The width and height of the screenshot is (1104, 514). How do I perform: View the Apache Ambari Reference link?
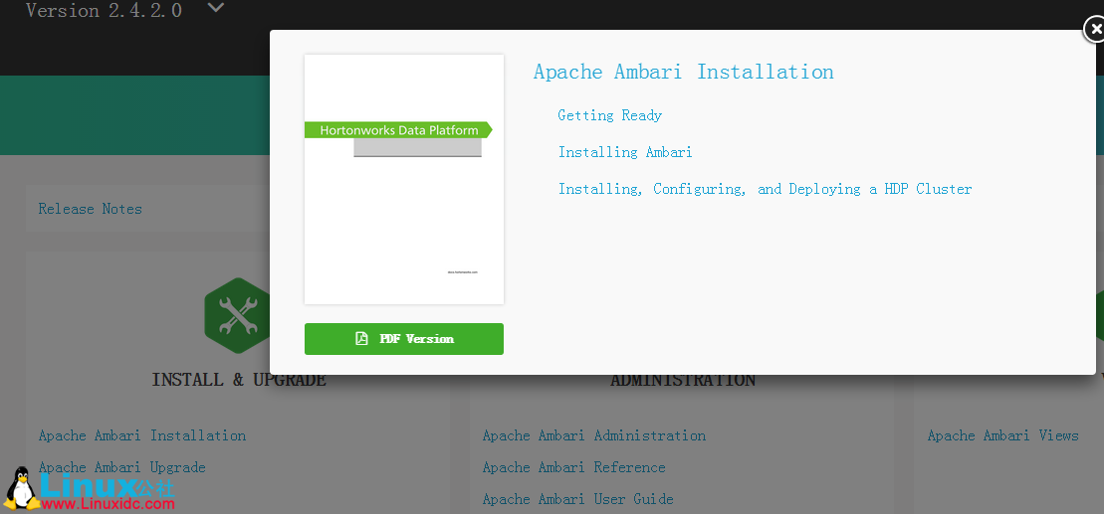573,467
